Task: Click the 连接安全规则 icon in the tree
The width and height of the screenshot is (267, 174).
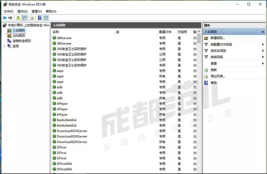Action: (9, 41)
